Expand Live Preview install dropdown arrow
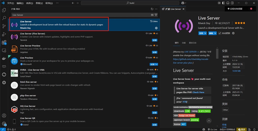258x131 pixels. coord(157,64)
